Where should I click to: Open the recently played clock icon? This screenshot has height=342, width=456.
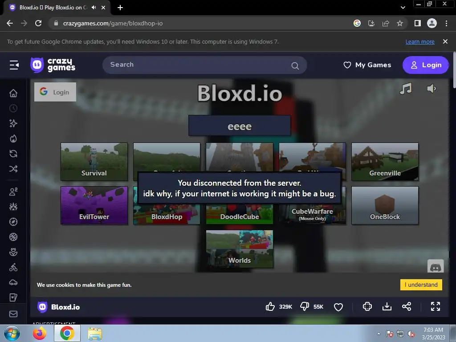13,108
